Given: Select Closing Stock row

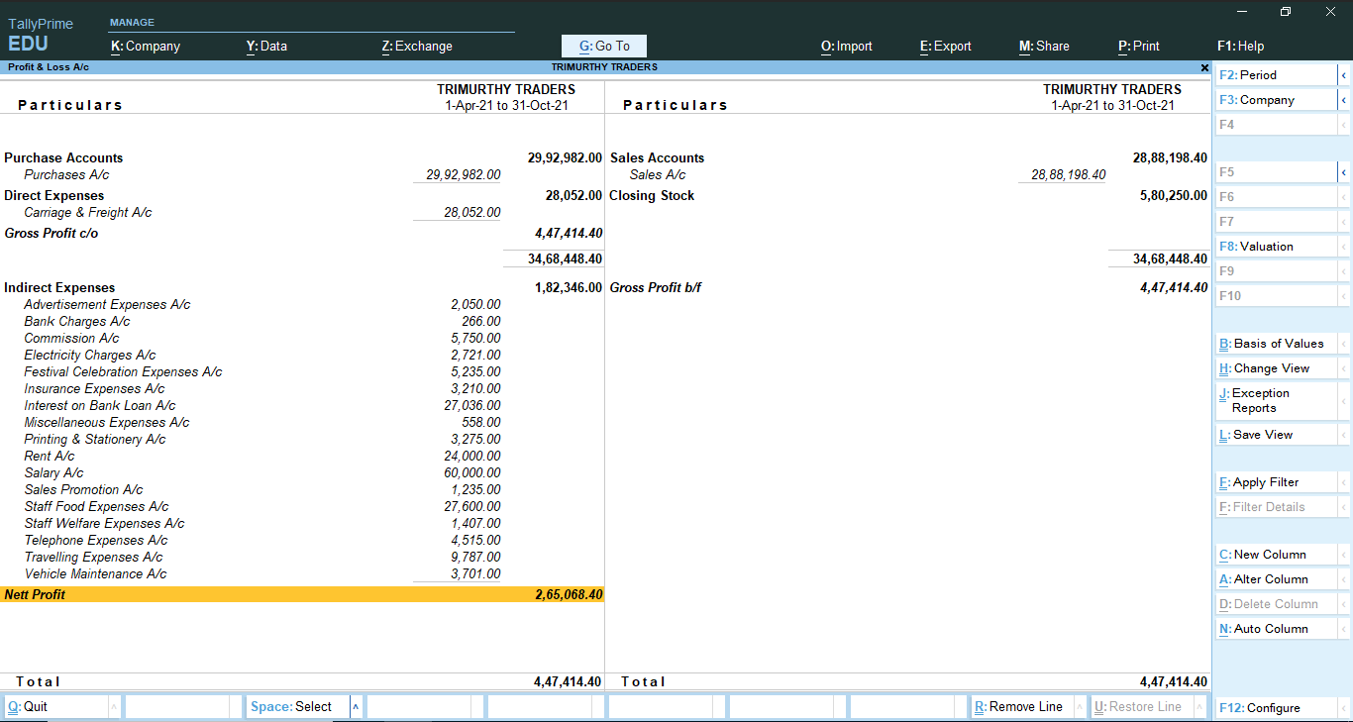Looking at the screenshot, I should [908, 195].
